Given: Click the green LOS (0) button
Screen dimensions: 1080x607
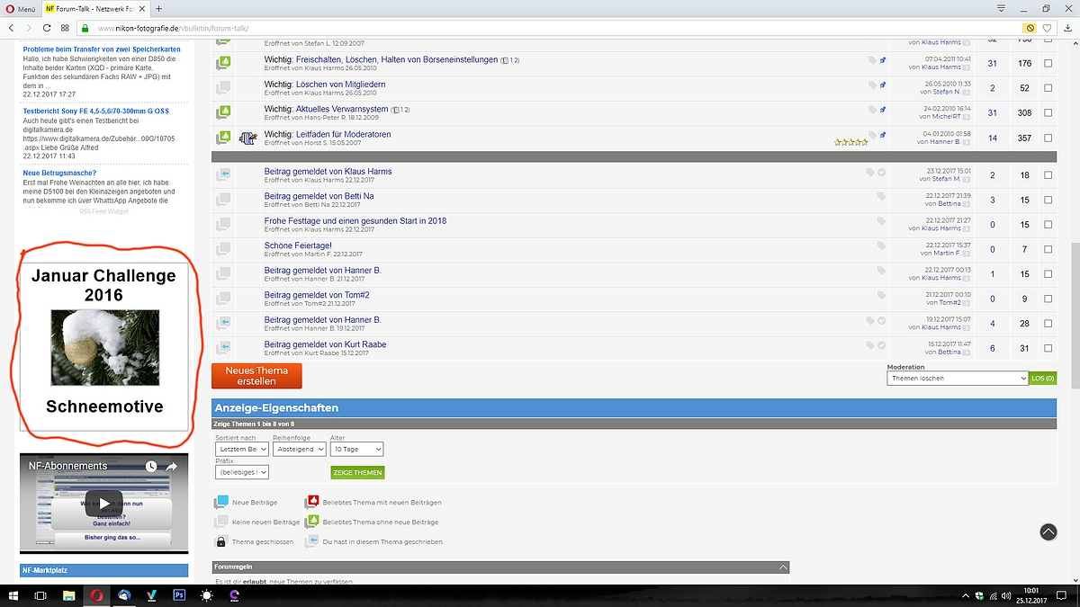Looking at the screenshot, I should coord(1043,379).
